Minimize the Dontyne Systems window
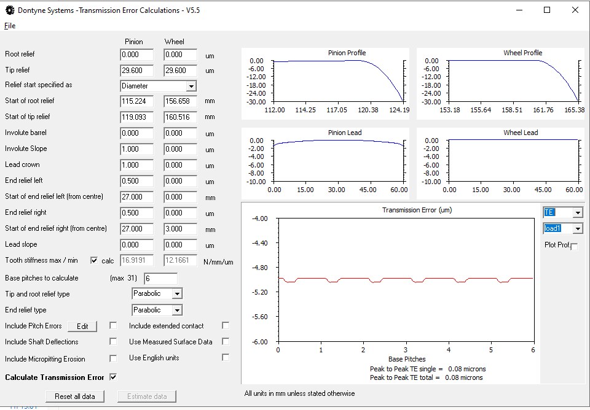 point(520,10)
